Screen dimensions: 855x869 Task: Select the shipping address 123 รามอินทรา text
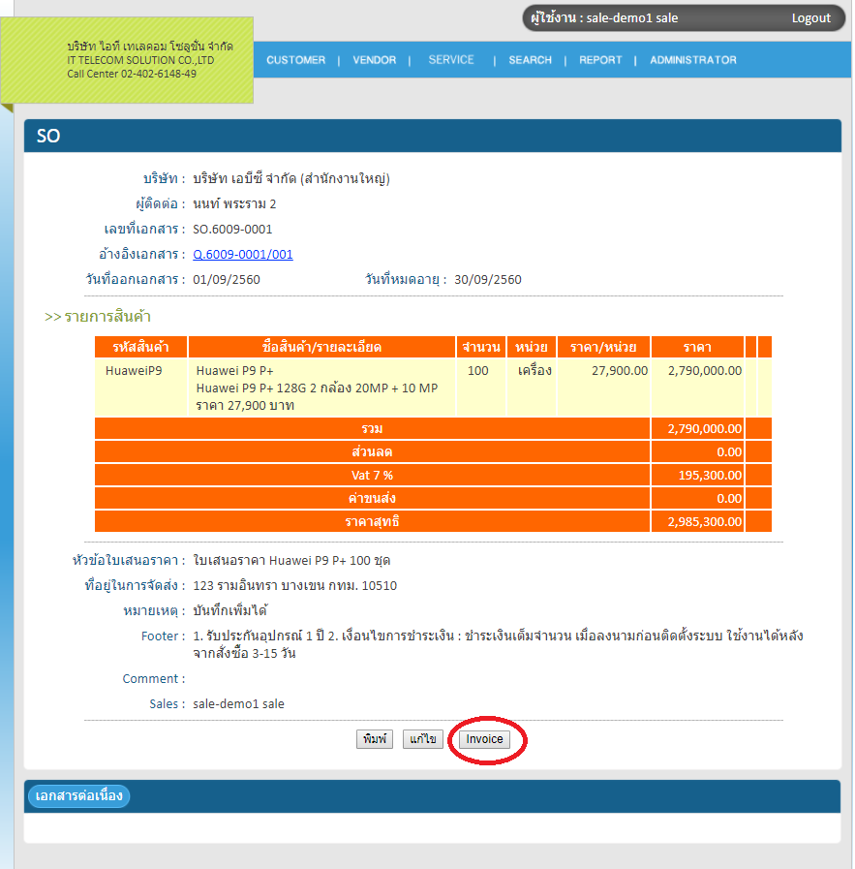pyautogui.click(x=294, y=586)
